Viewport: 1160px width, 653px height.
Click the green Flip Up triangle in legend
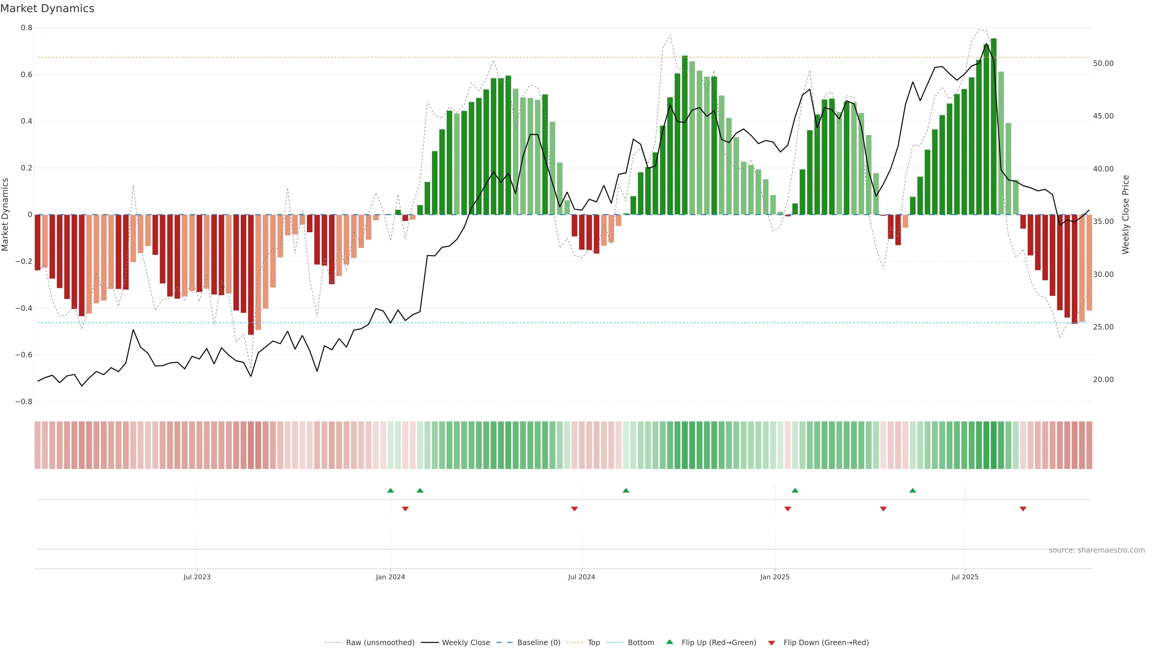pos(670,642)
